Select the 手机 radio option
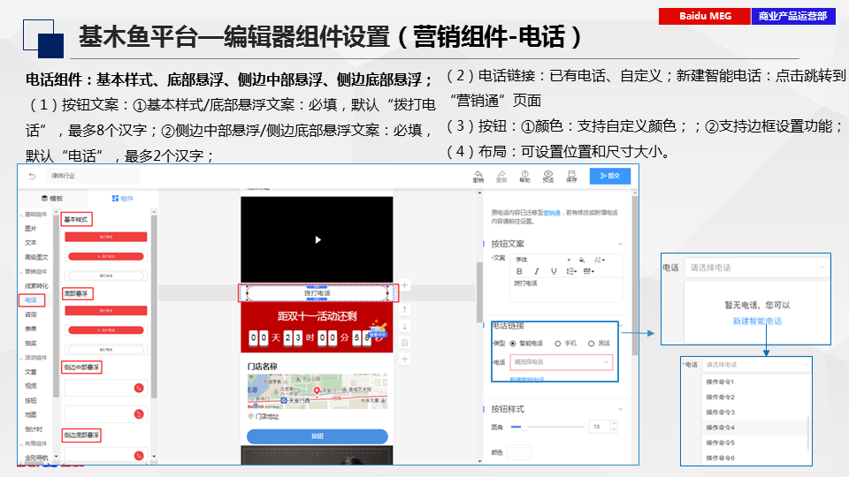 click(558, 344)
